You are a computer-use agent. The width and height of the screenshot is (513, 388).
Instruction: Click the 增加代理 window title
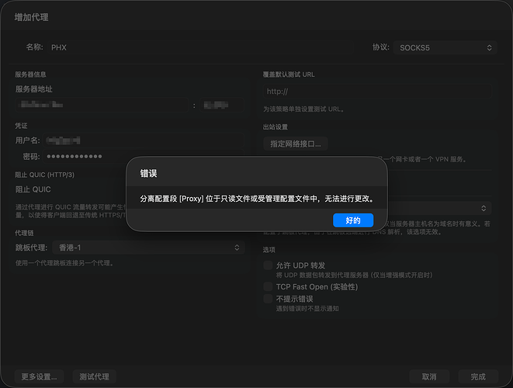[x=31, y=17]
